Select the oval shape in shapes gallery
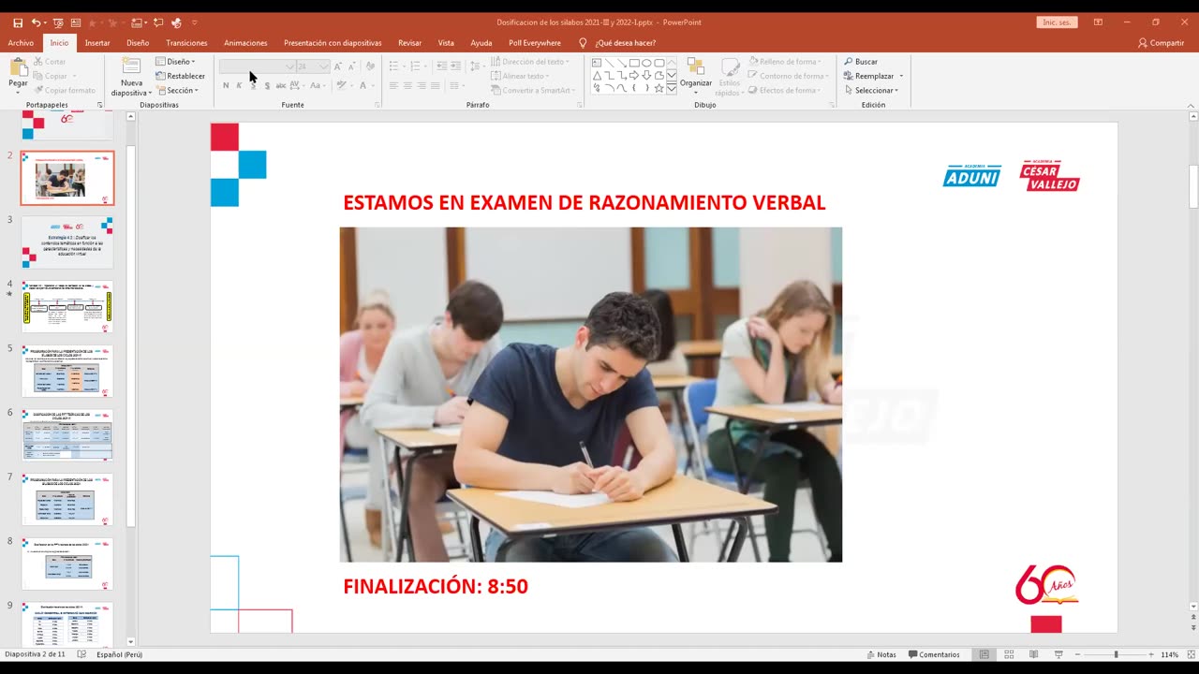This screenshot has width=1199, height=674. (646, 63)
